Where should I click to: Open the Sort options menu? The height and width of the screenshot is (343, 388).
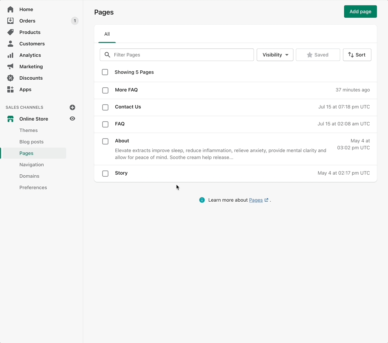(x=357, y=55)
